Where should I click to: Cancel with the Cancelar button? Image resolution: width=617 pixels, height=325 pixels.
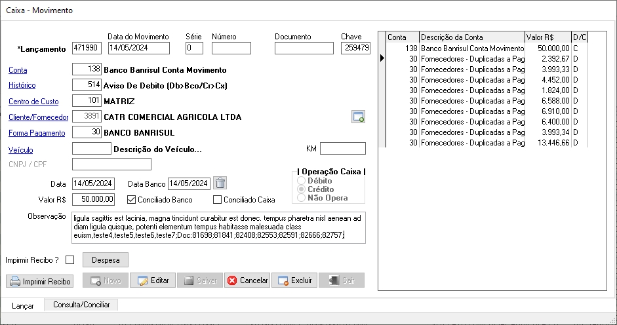point(247,280)
